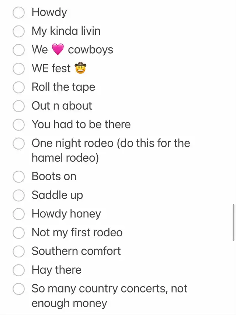Check "So many country concerts" circle
236x315 pixels.
pyautogui.click(x=18, y=289)
